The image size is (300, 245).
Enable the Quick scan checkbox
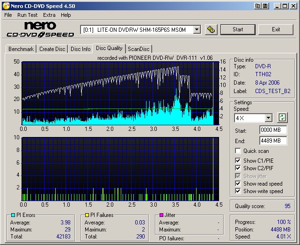point(238,151)
